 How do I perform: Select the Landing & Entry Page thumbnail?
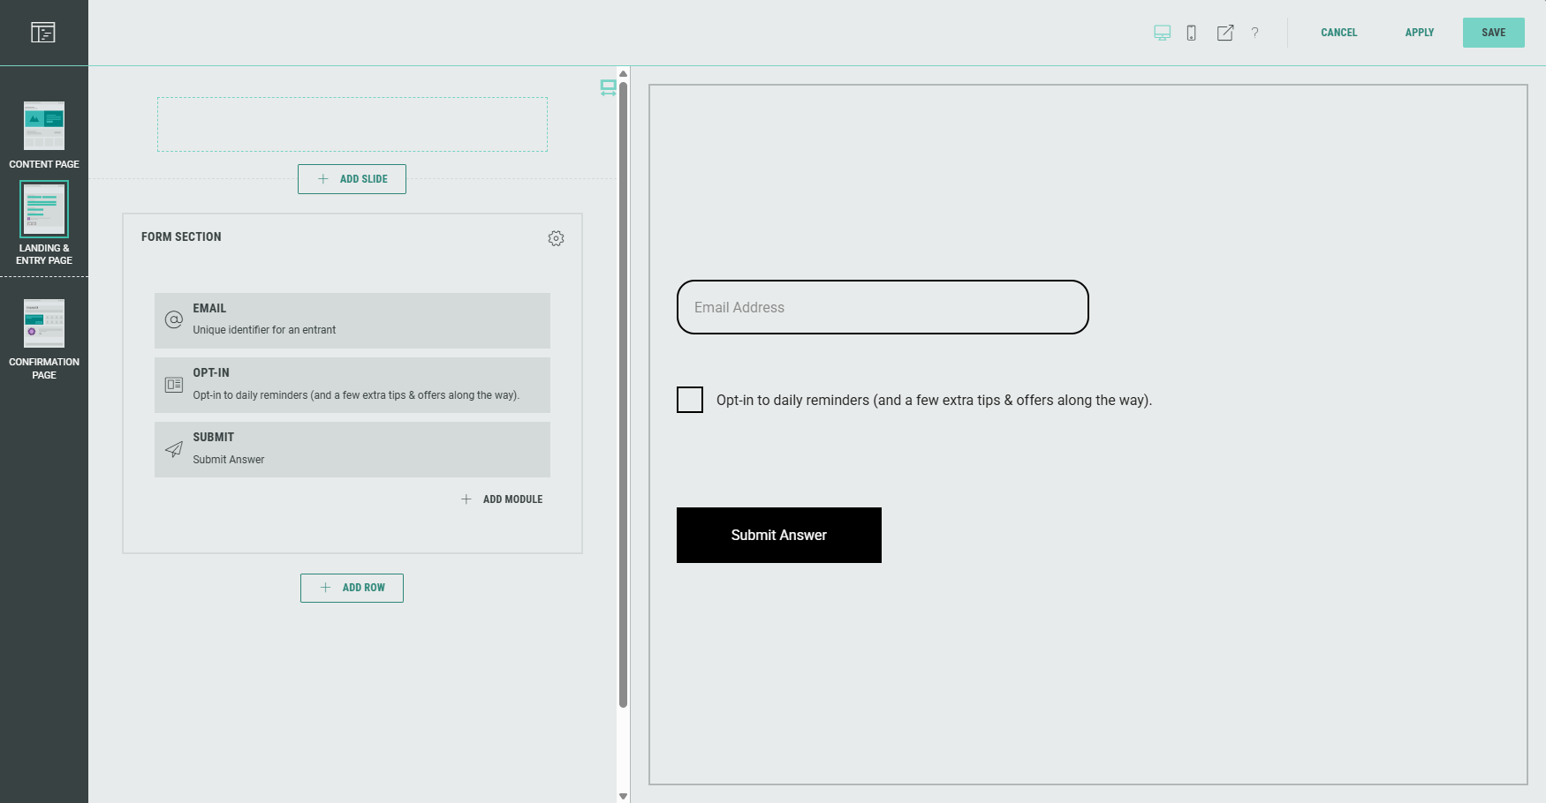44,210
